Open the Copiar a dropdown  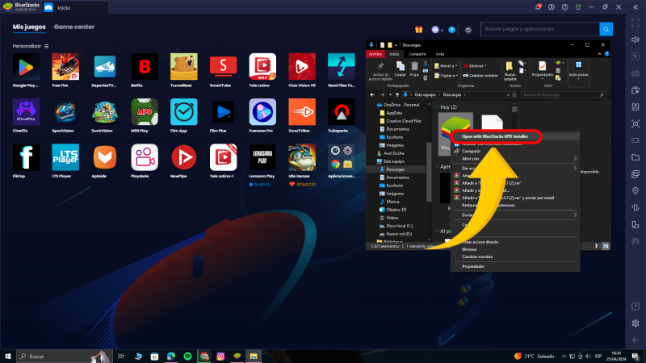click(x=446, y=76)
